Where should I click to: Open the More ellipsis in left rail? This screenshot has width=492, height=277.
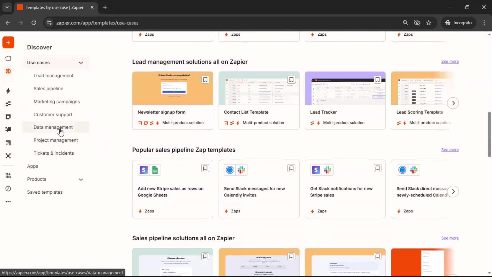(8, 202)
